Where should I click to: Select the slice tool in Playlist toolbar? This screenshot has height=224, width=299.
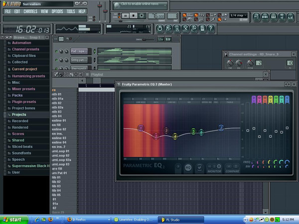pyautogui.click(x=71, y=75)
